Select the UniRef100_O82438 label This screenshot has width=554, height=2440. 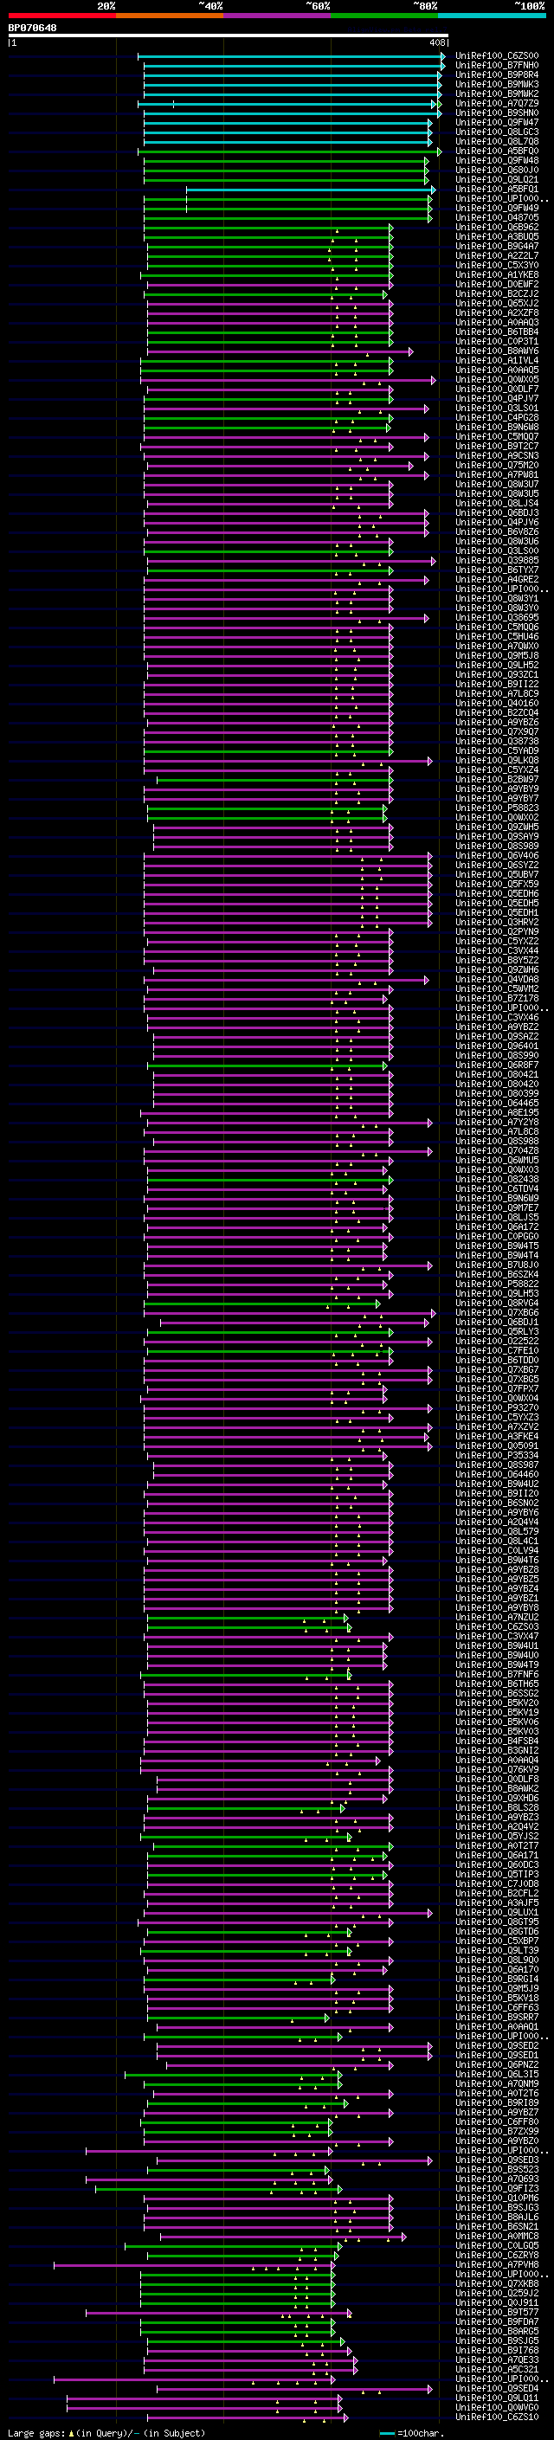click(x=497, y=1179)
